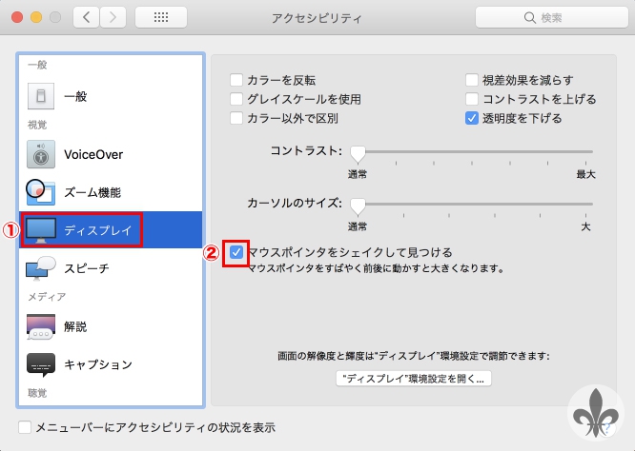
Task: Click the 一般 switch icon in sidebar
Action: tap(41, 96)
